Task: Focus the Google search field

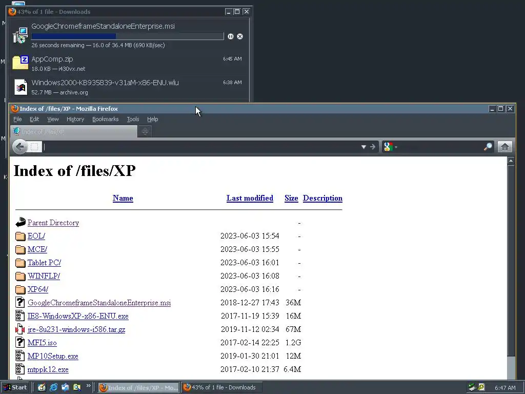Action: click(440, 147)
